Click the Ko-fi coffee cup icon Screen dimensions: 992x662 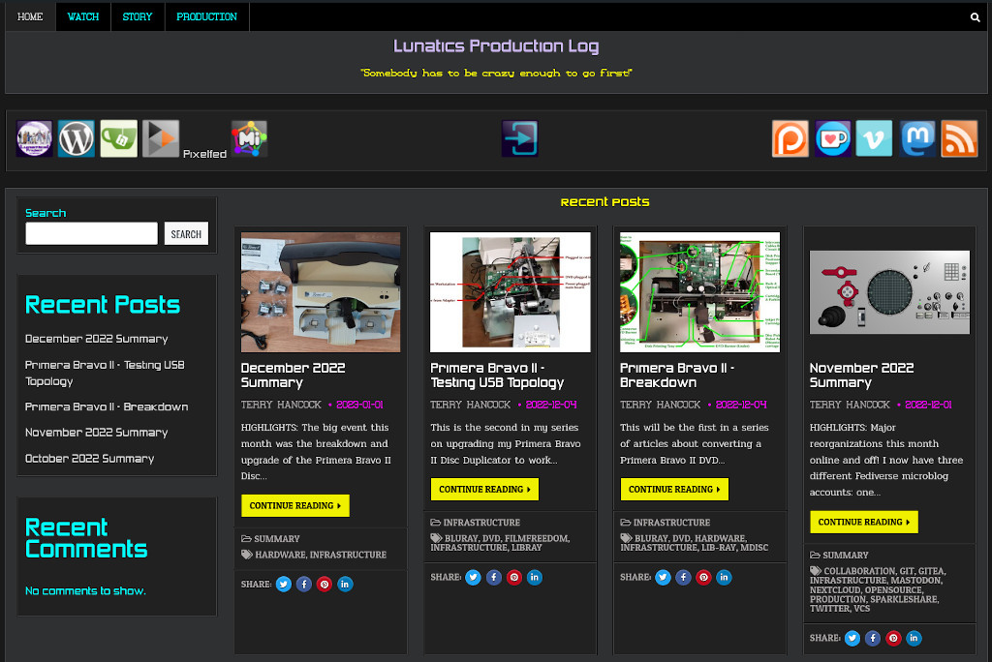[832, 139]
